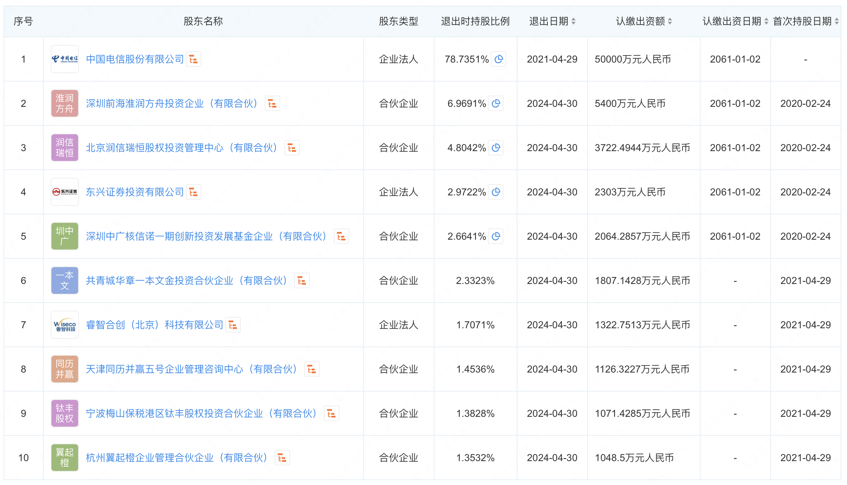Open equity structure icon next to 共青城华章一本文金投资合伙企业
The height and width of the screenshot is (485, 847).
[x=302, y=280]
